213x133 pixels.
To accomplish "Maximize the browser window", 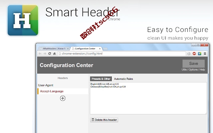I will click(198, 45).
